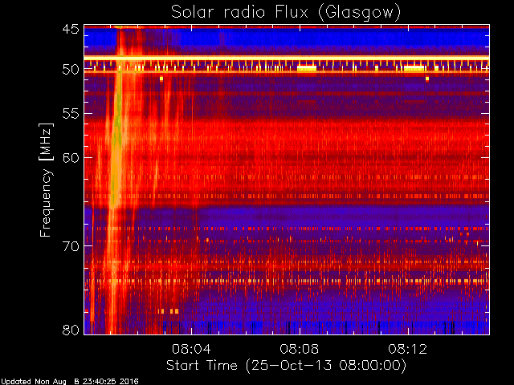Click the 50 frequency tick label
Image resolution: width=514 pixels, height=385 pixels.
[71, 70]
